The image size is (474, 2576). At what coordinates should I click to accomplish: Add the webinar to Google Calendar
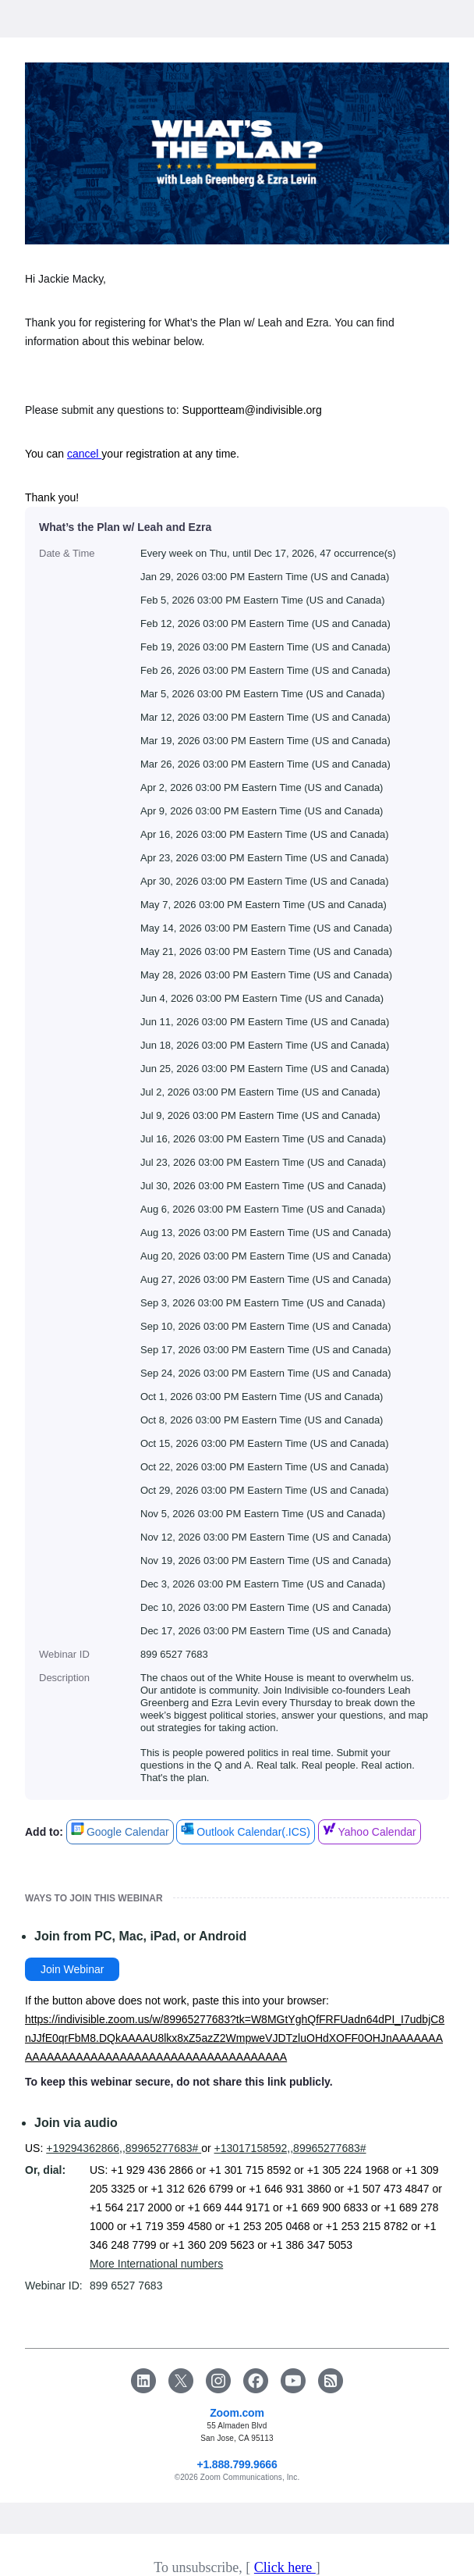tap(120, 1831)
